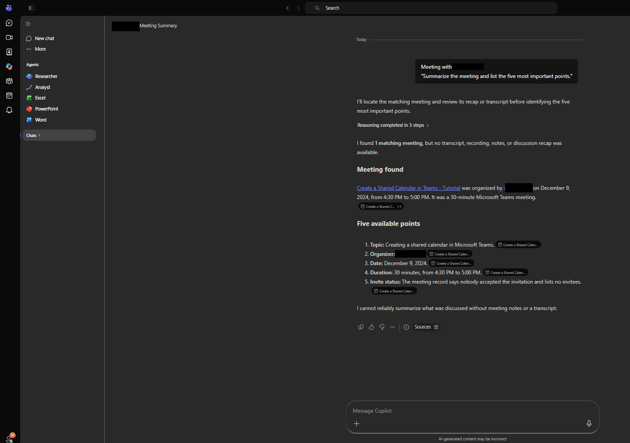This screenshot has width=630, height=443.
Task: Give thumbs down to the response
Action: [x=382, y=327]
